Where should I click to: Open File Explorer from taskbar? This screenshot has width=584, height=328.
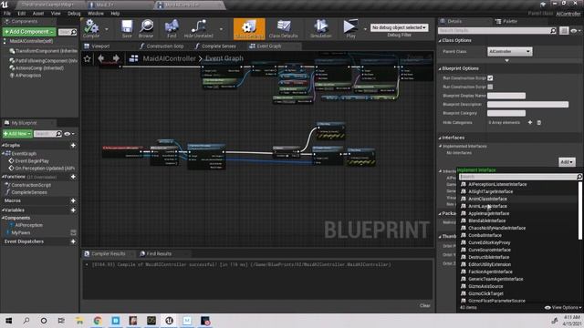point(79,321)
